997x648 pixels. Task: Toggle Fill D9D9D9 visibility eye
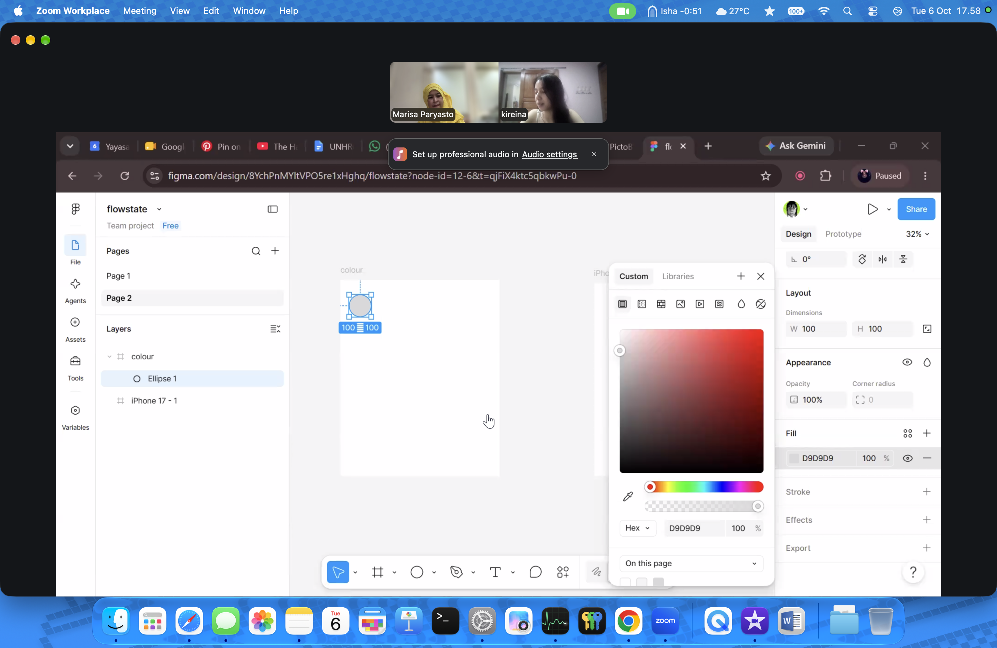click(907, 458)
